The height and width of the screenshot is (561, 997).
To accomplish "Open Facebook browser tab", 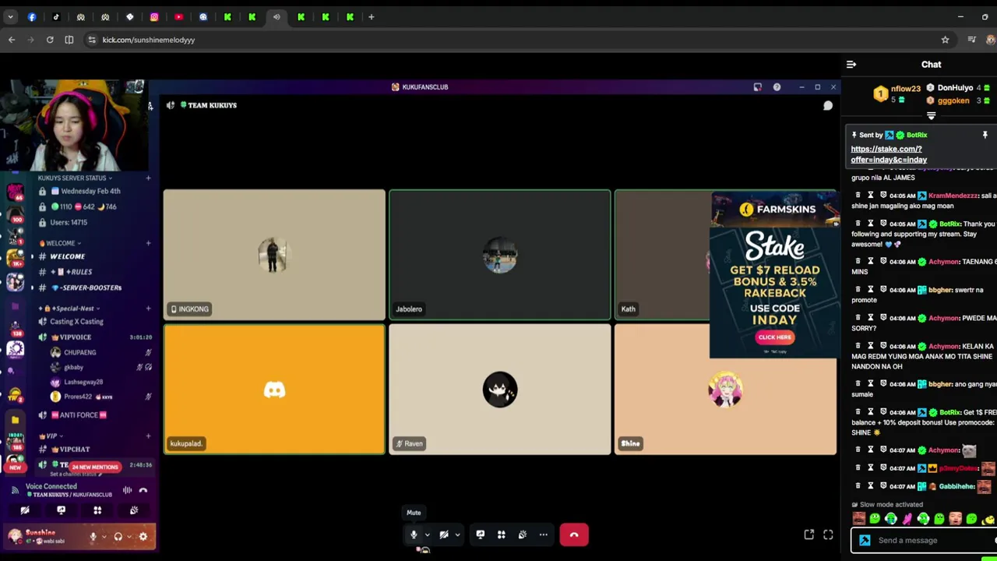I will [32, 17].
